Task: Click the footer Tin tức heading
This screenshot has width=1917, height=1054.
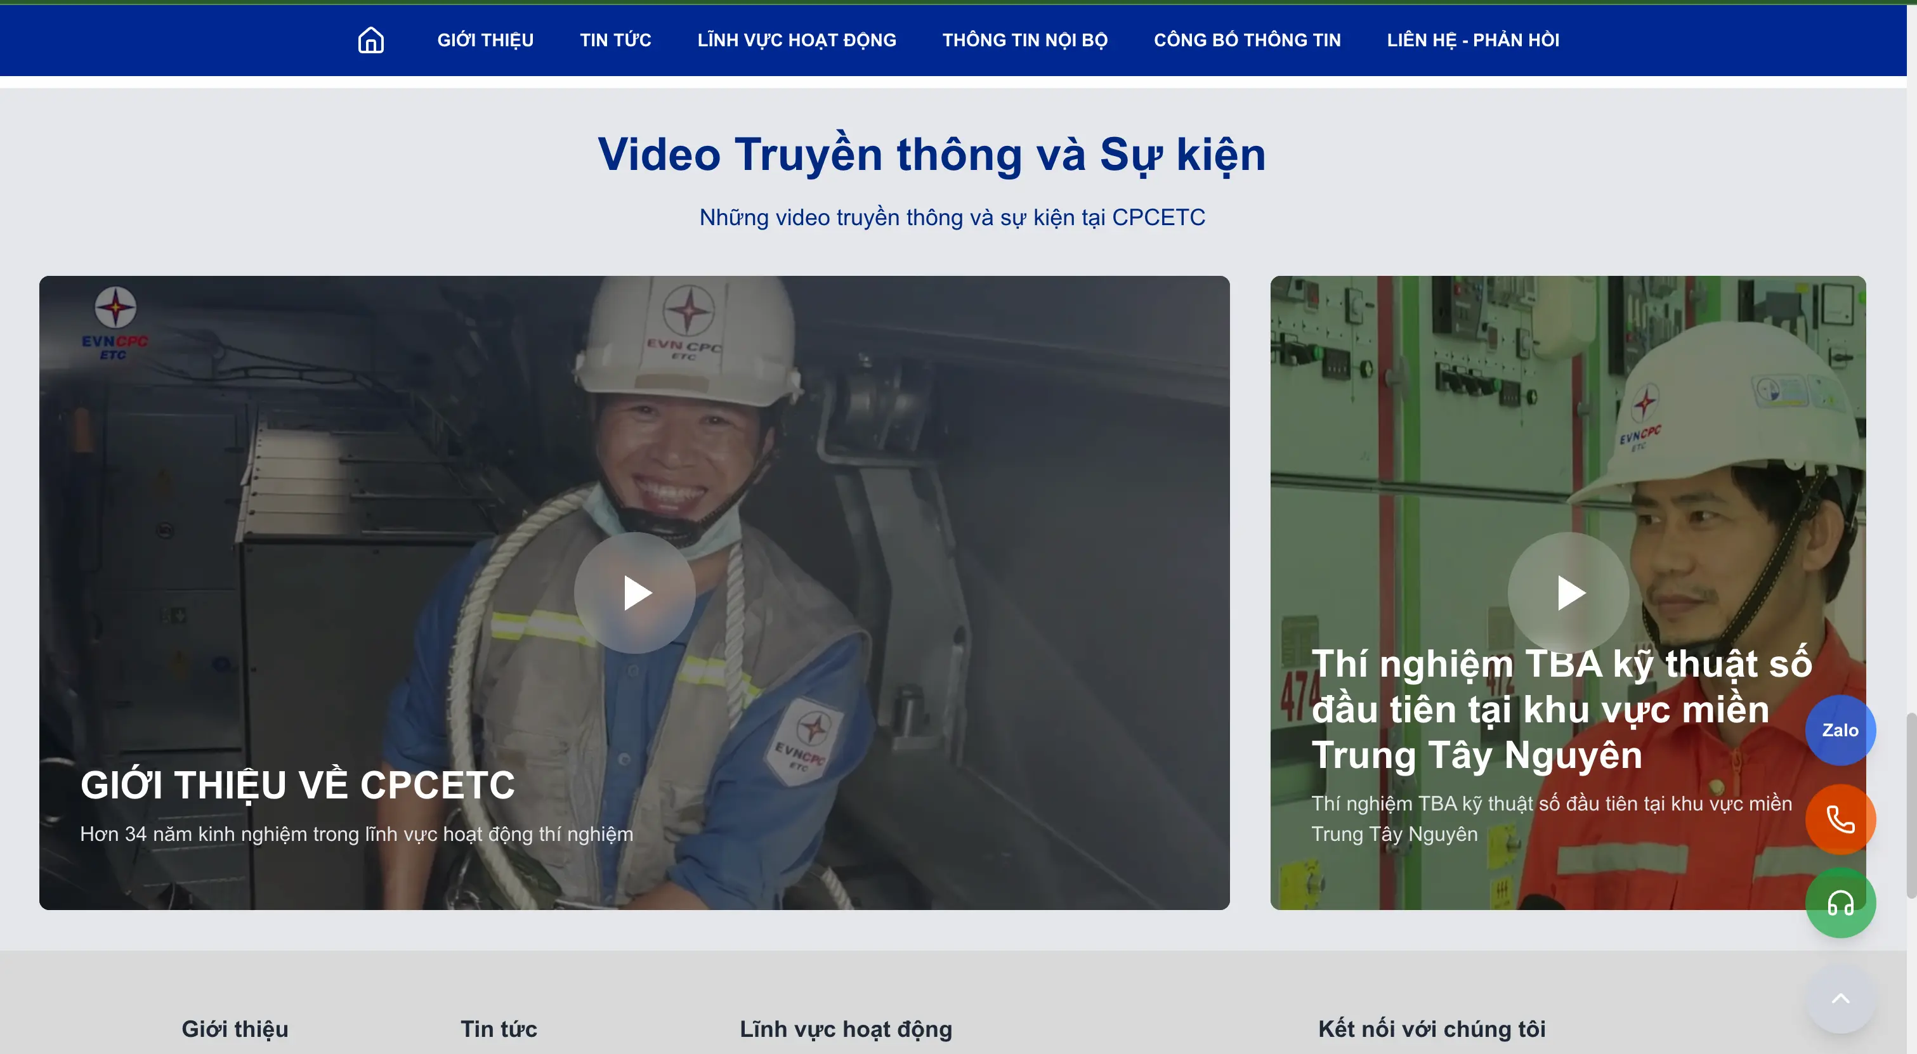Action: [498, 1029]
